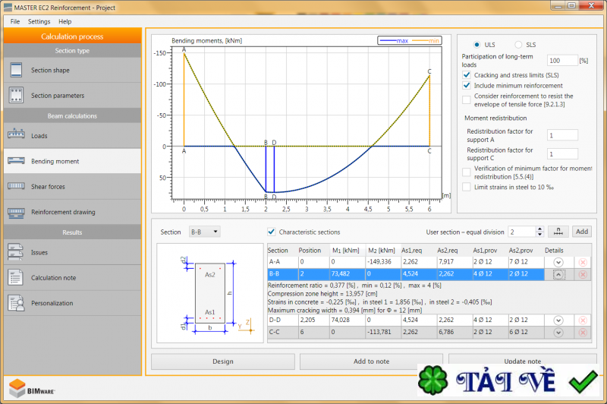This screenshot has width=607, height=404.
Task: Expand details for section A-A row
Action: 559,262
